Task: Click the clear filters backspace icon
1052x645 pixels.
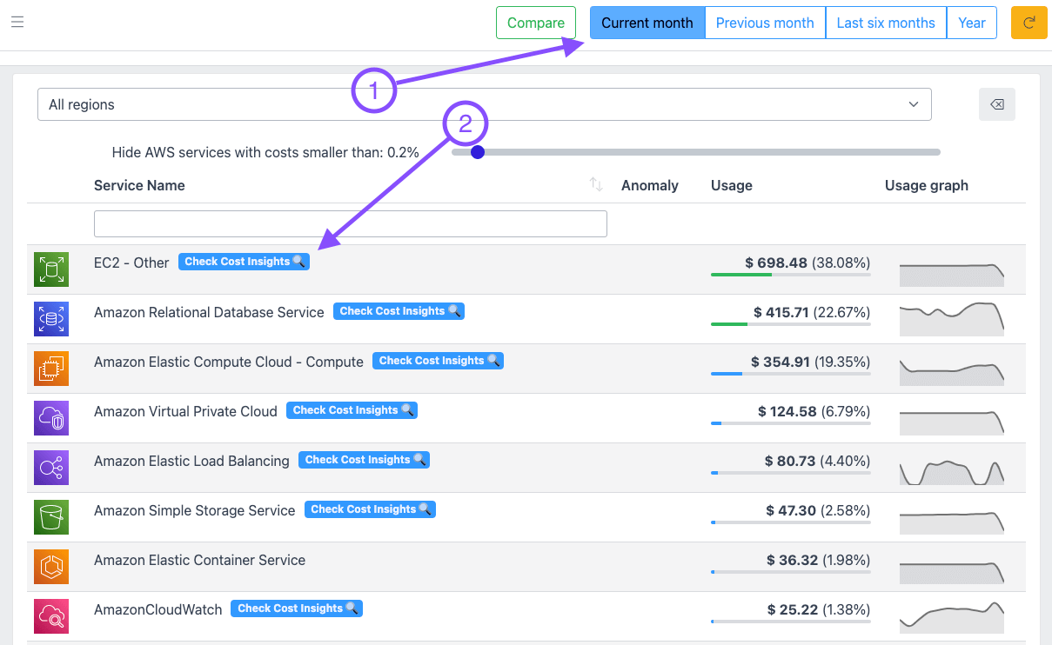Action: click(x=997, y=104)
